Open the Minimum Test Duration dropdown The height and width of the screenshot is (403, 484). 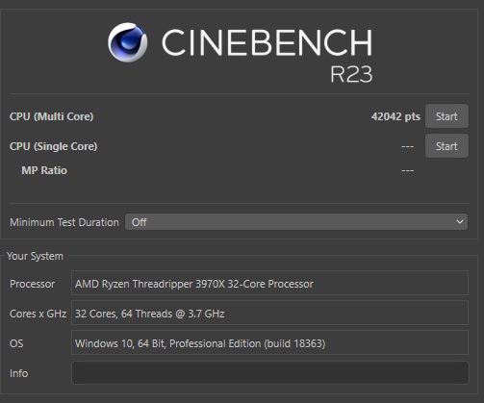[296, 222]
